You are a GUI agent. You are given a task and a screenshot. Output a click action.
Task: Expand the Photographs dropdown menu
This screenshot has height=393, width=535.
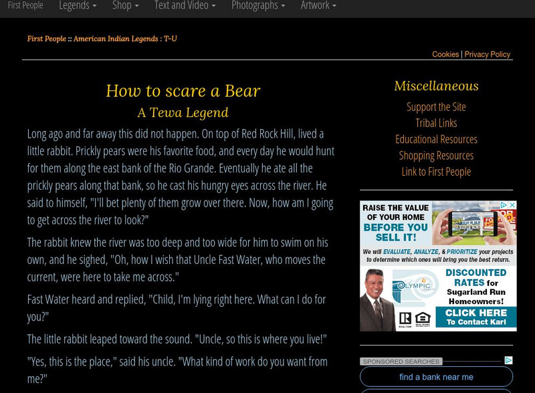point(258,5)
